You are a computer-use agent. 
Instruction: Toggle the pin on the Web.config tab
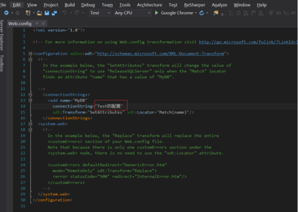pos(37,23)
